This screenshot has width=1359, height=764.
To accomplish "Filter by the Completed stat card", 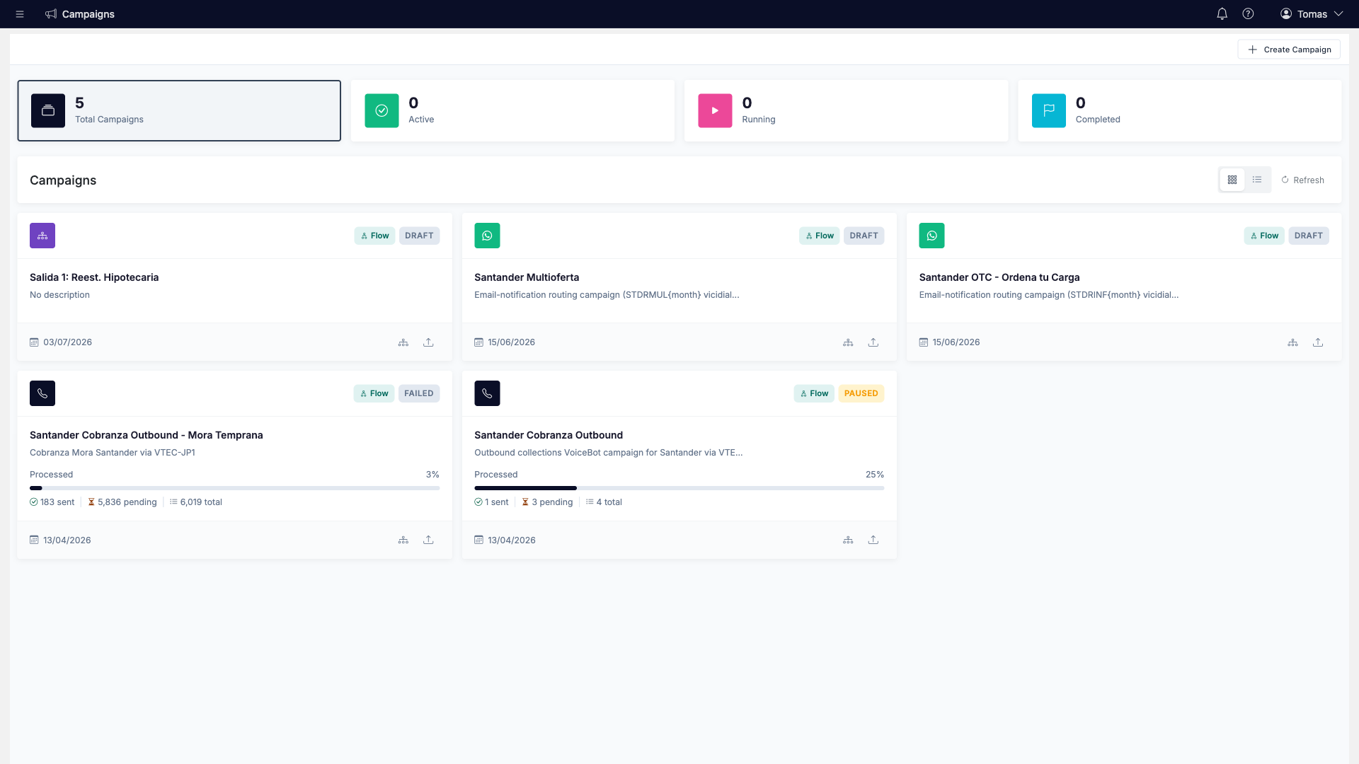I will (1179, 111).
